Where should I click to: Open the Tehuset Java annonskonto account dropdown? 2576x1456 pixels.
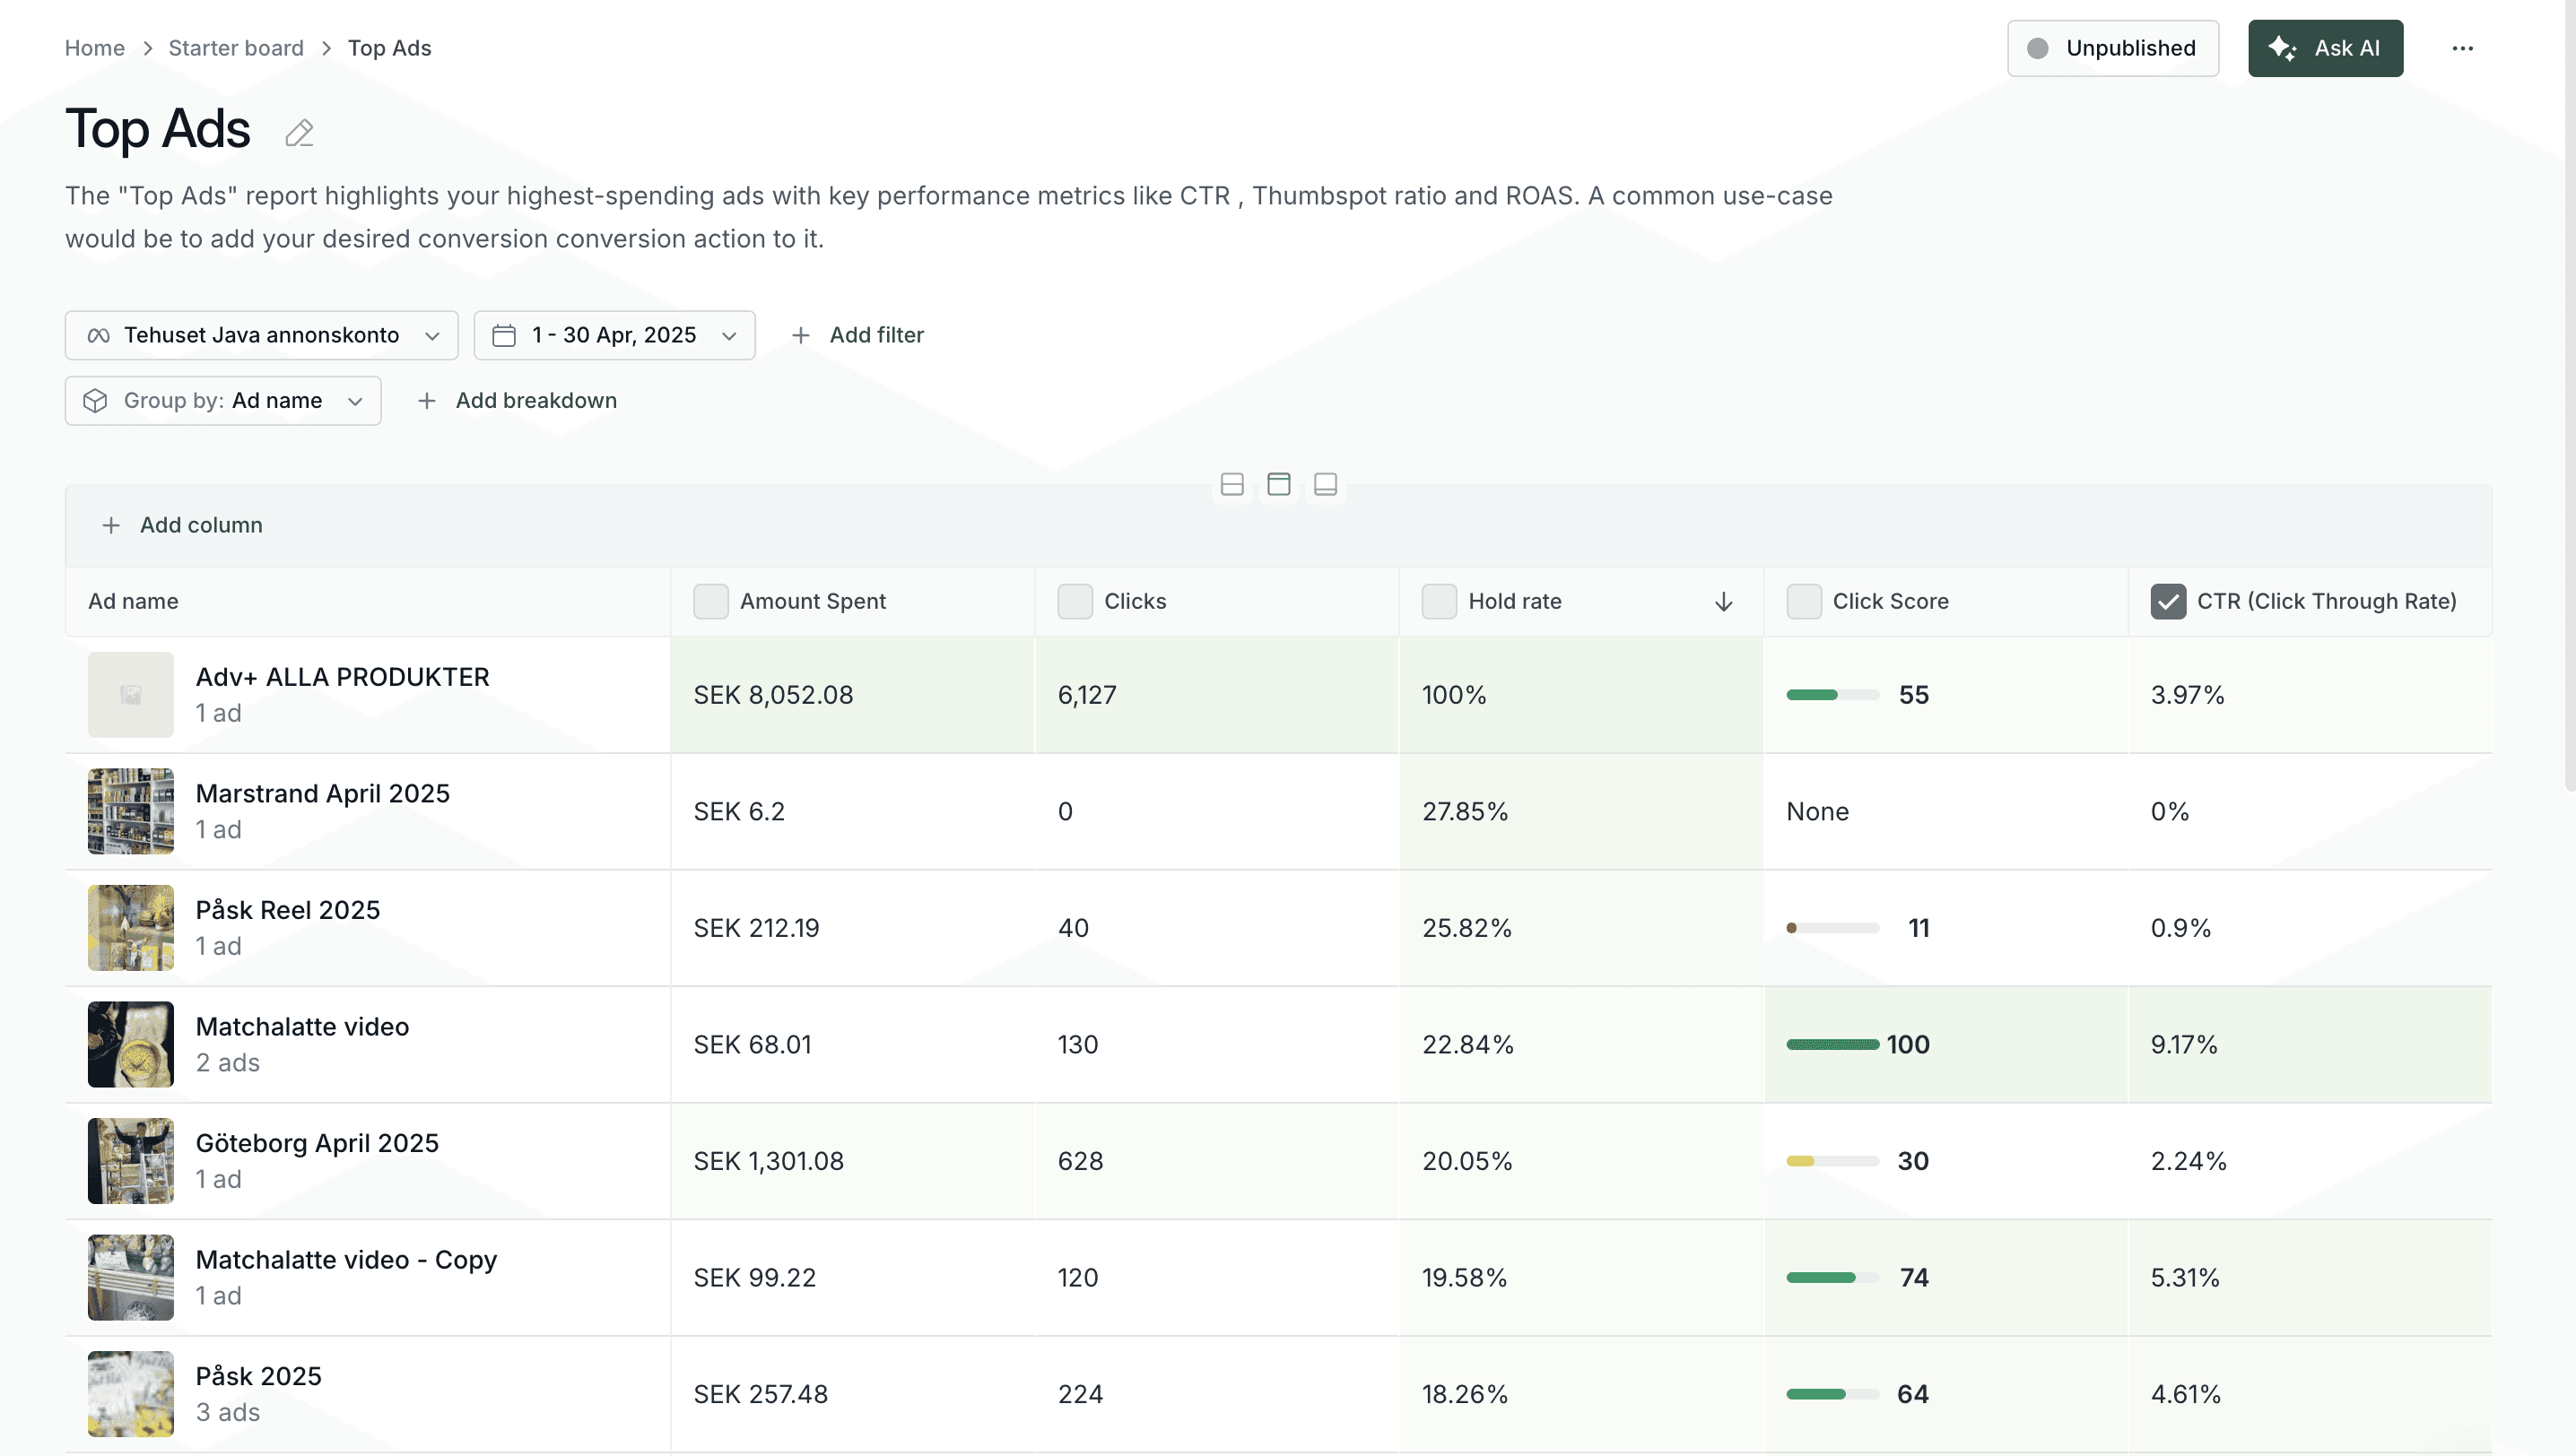(261, 335)
